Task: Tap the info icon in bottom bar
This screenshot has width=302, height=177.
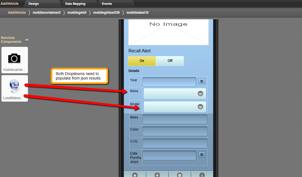Action: [202, 175]
